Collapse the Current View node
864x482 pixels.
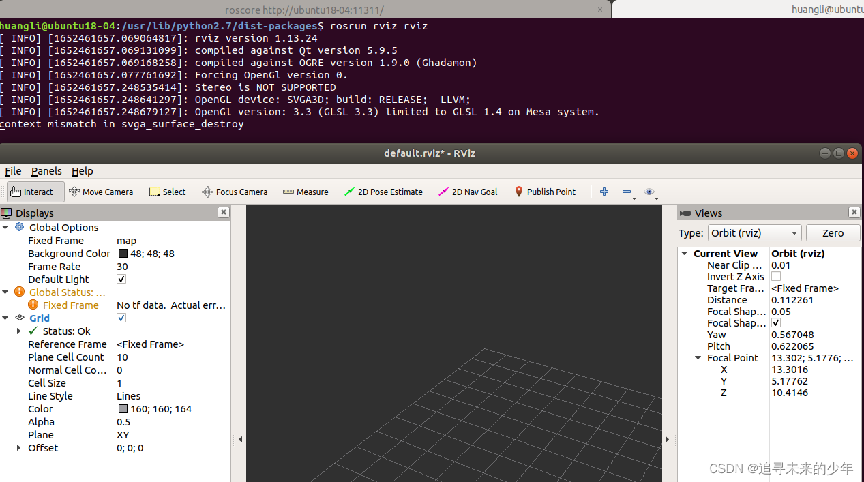pos(685,253)
